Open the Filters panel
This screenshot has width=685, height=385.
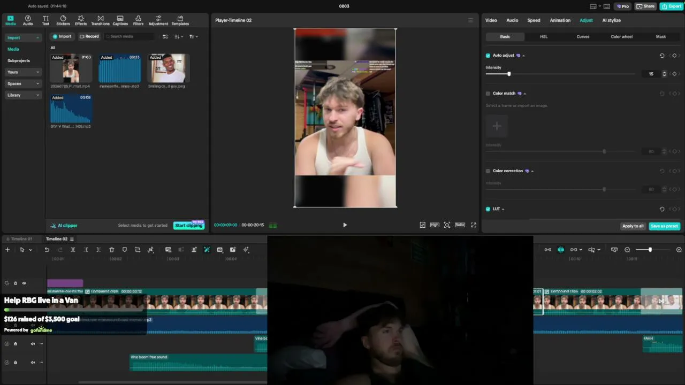click(x=138, y=20)
